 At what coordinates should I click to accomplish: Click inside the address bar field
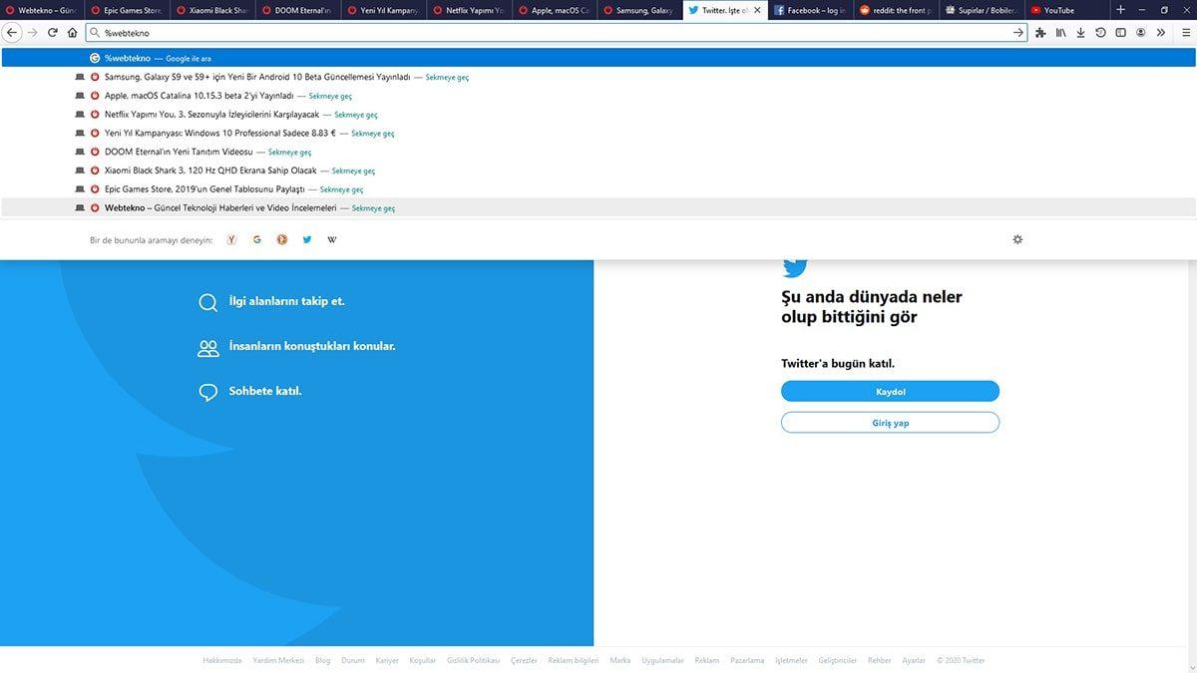coord(399,32)
